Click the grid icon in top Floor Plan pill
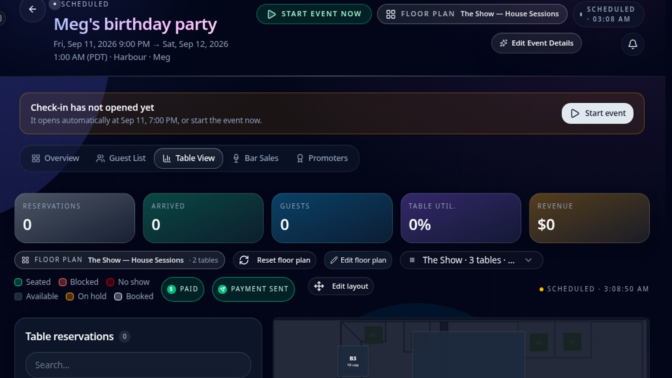The width and height of the screenshot is (672, 378). point(391,14)
